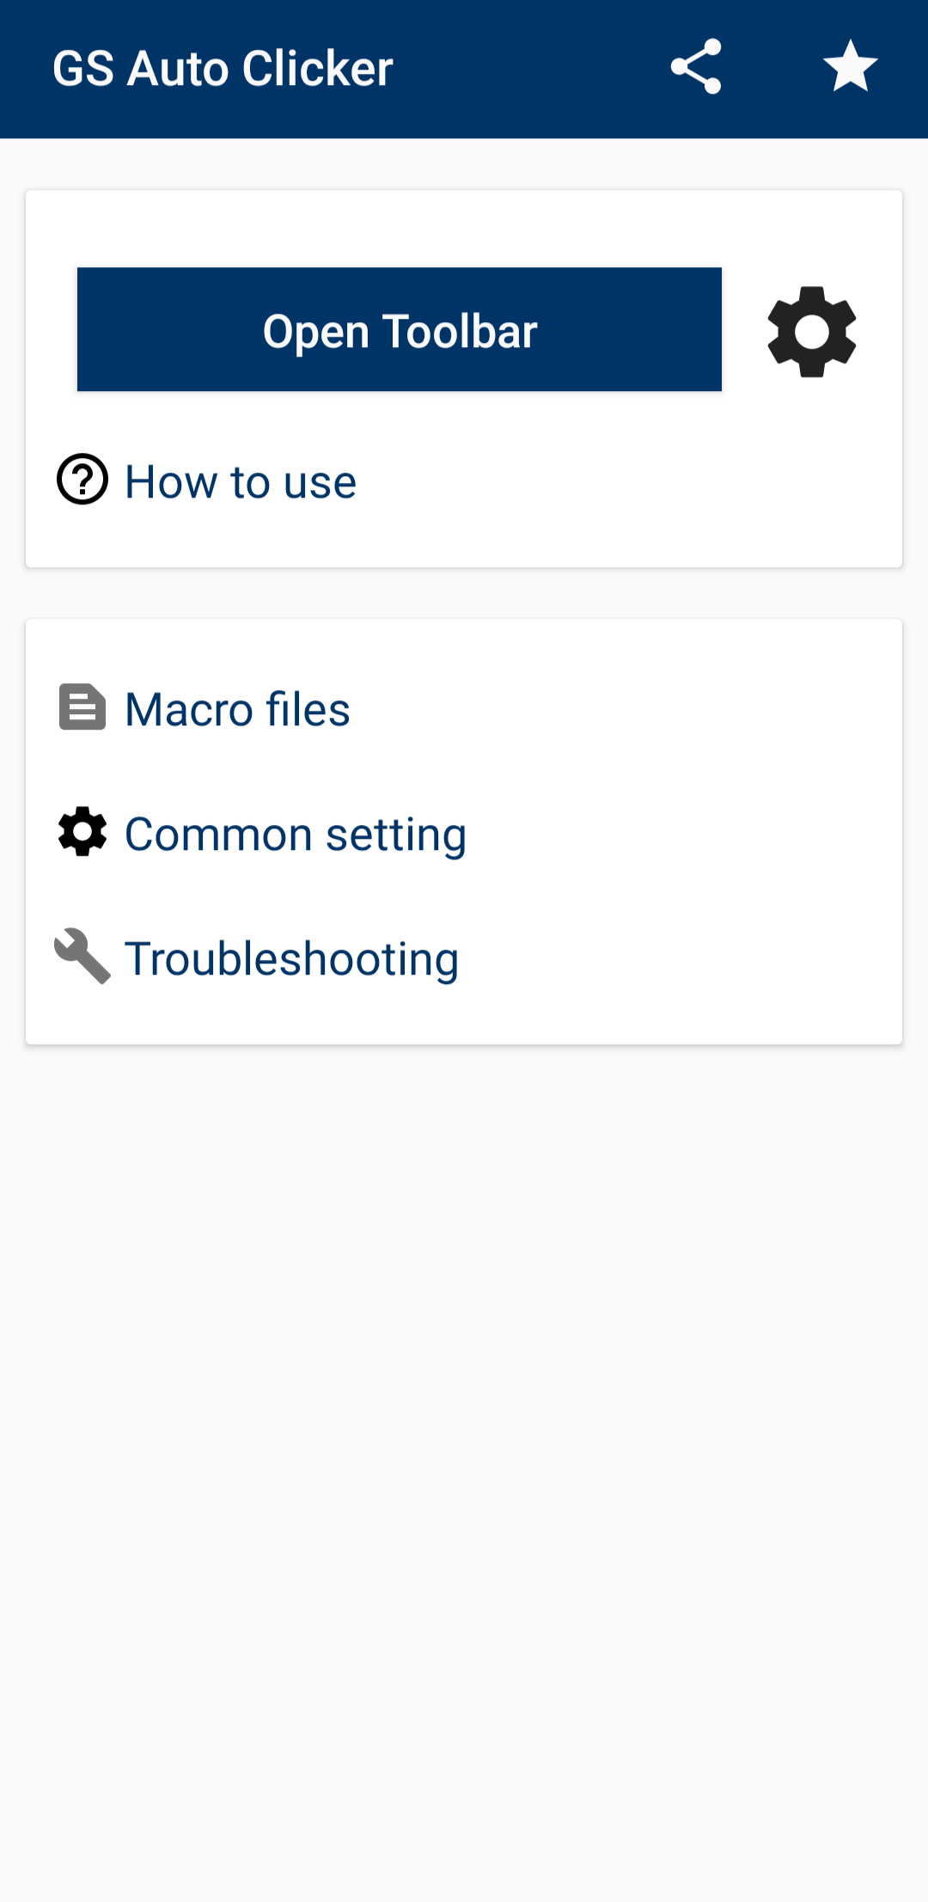
Task: Tap the GS Auto Clicker title text
Action: (223, 69)
